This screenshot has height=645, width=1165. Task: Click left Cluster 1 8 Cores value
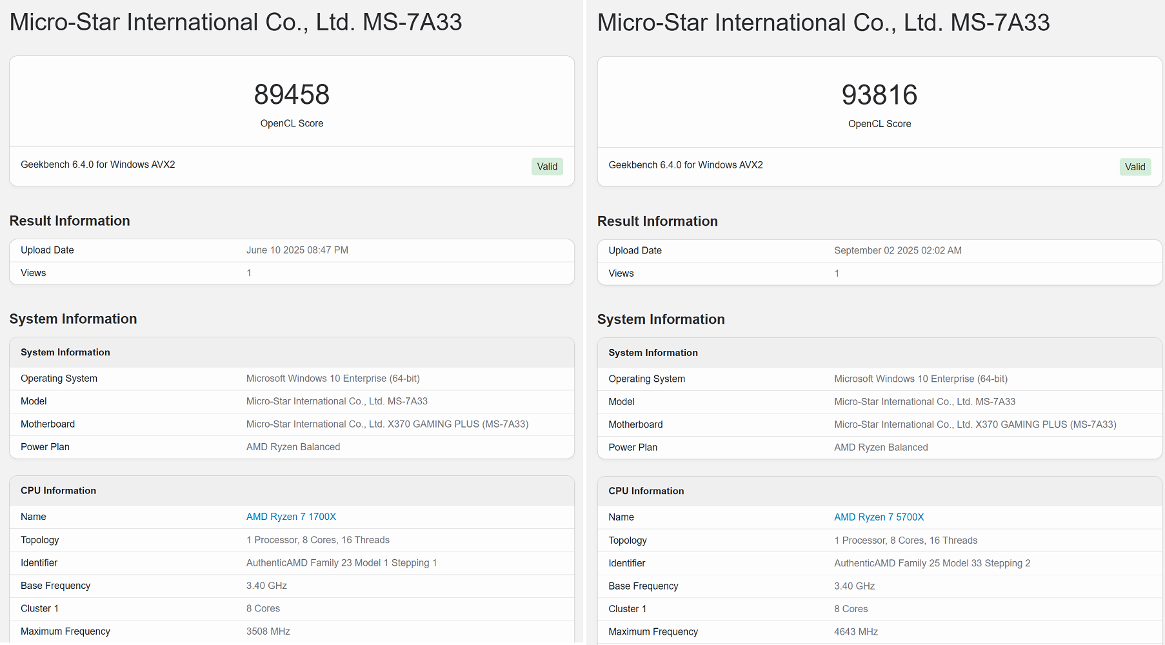pos(263,609)
